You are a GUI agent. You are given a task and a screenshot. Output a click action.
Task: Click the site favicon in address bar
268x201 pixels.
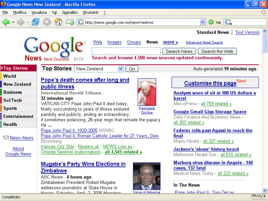[81, 22]
